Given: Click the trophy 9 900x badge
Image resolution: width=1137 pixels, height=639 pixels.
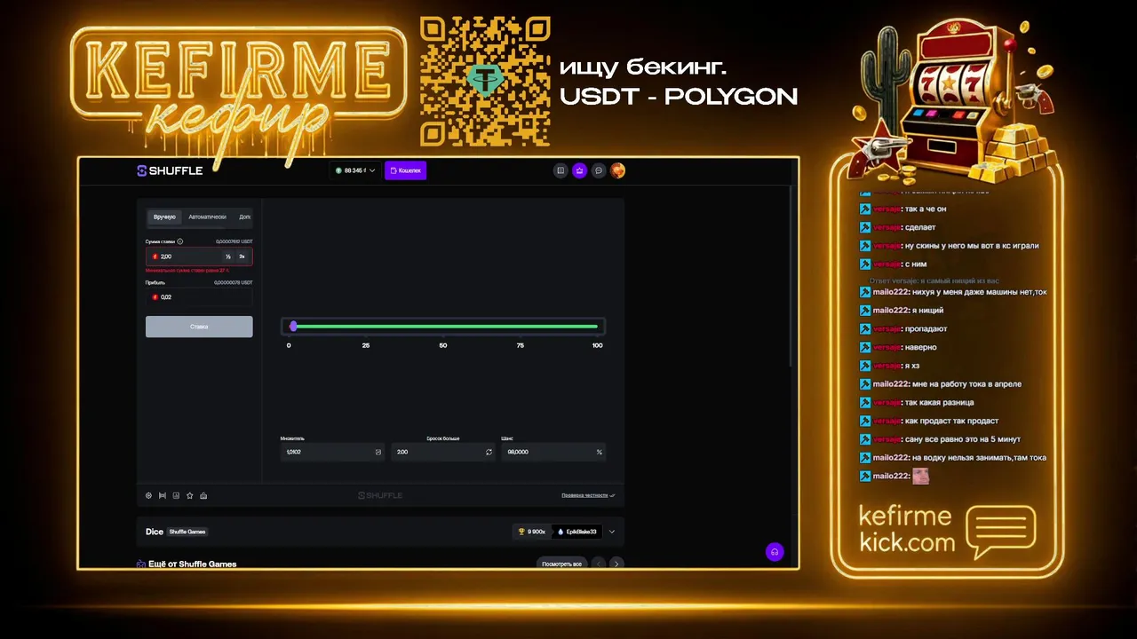Looking at the screenshot, I should [531, 532].
